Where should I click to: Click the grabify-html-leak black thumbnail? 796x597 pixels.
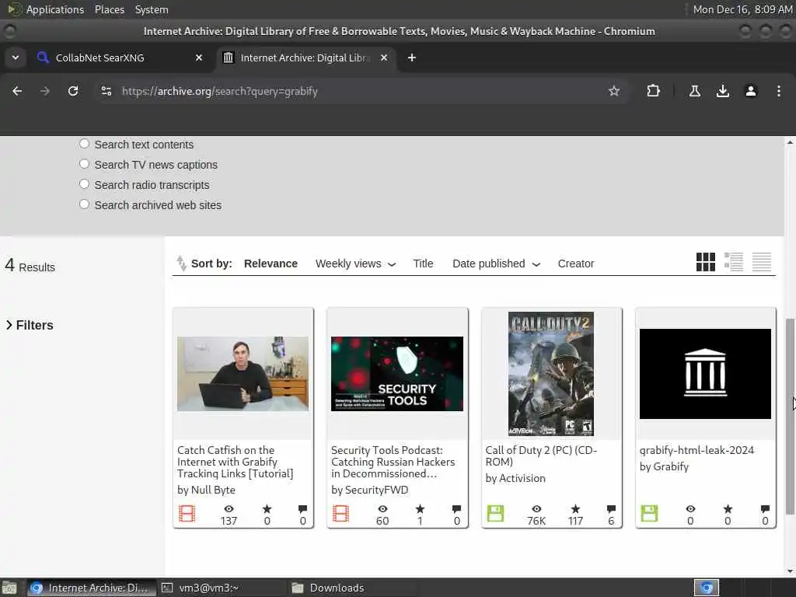coord(705,374)
